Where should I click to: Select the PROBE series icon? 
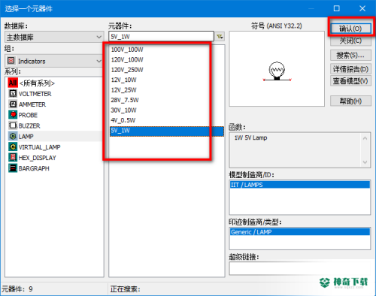click(13, 115)
